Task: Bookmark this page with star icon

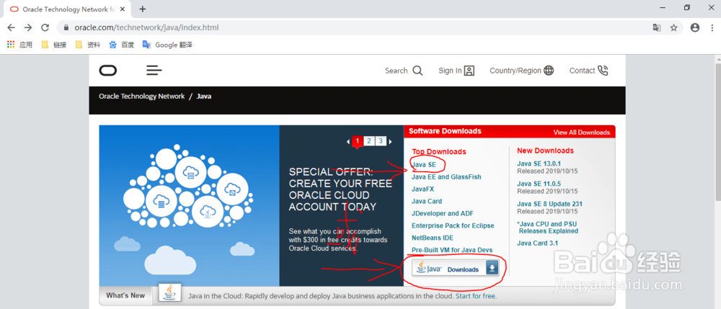Action: click(673, 27)
